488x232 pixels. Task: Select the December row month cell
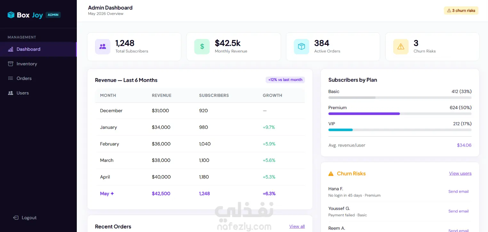[x=111, y=111]
